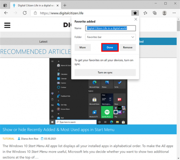Viewport: 180px width, 160px height.
Task: Open the user profile icon
Action: [164, 13]
